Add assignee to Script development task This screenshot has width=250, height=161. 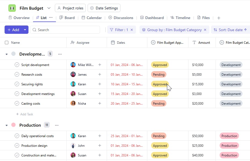pos(100,65)
